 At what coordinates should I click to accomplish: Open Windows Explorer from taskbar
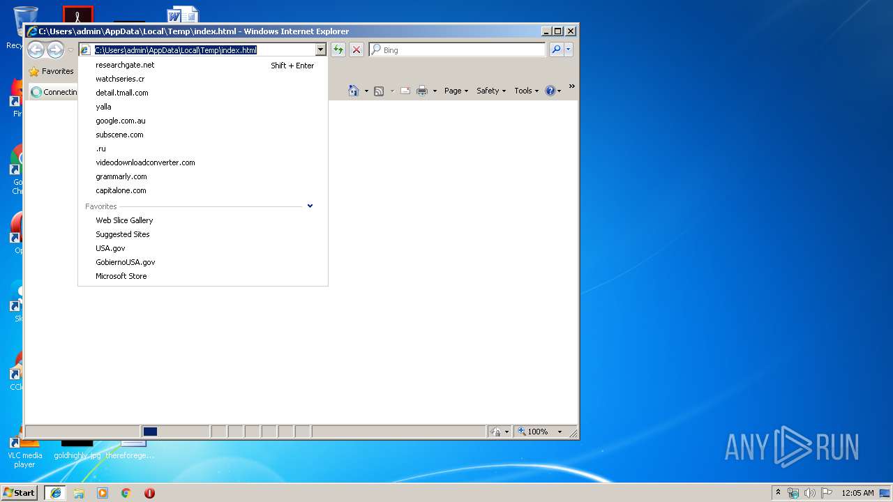[79, 493]
